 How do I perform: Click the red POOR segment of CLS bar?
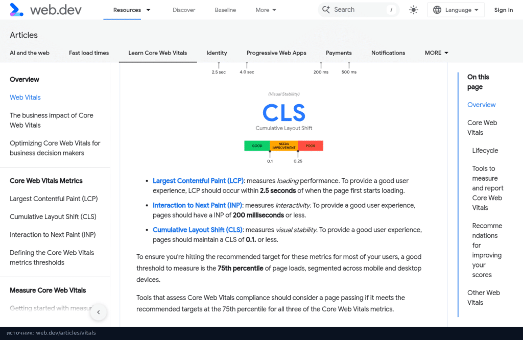coord(311,145)
